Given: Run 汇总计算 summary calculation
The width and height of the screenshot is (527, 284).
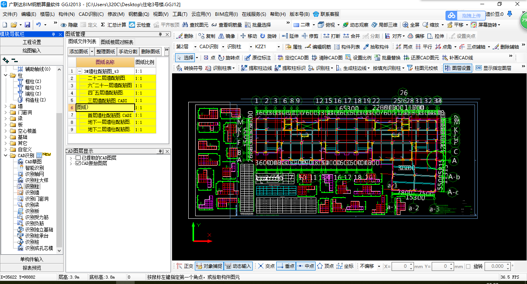Looking at the screenshot, I should coord(113,25).
